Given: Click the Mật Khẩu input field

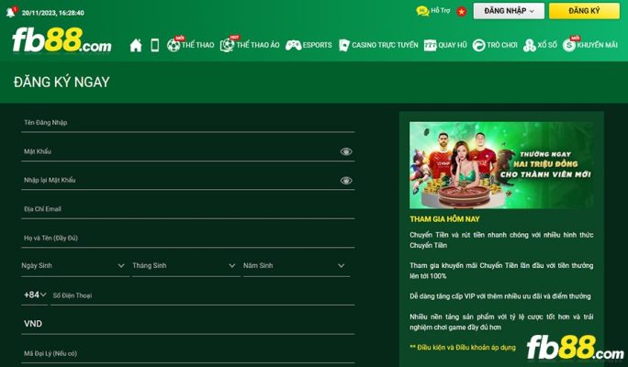Looking at the screenshot, I should click(188, 151).
